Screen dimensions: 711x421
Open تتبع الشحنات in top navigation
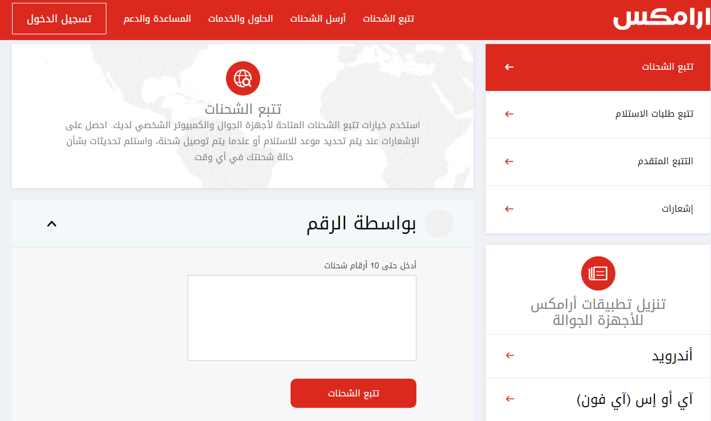click(388, 19)
